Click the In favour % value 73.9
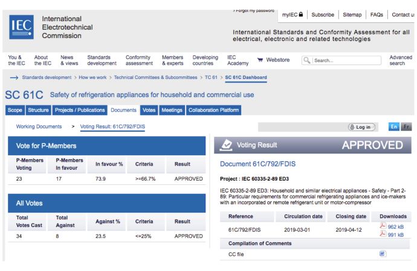Viewport: 417px width, 271px height. point(100,179)
